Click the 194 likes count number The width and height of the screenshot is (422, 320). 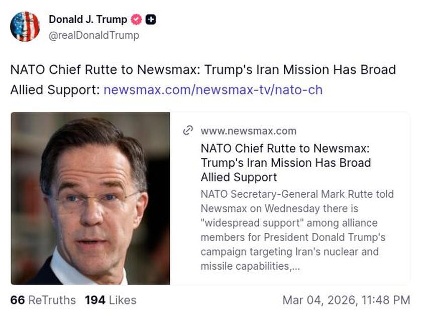coord(95,300)
